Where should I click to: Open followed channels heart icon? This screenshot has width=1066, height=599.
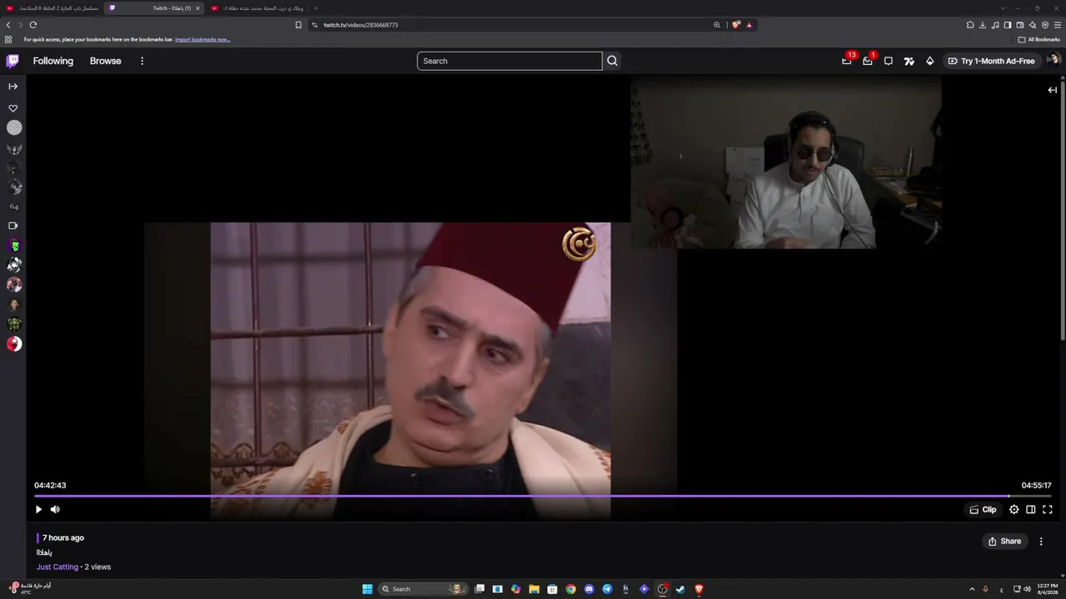pyautogui.click(x=13, y=108)
